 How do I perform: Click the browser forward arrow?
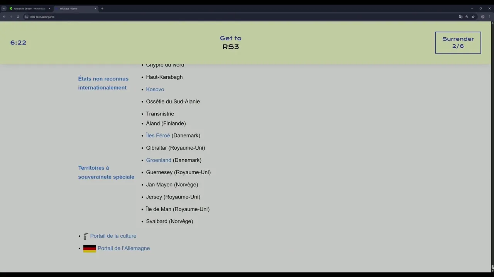(x=11, y=17)
